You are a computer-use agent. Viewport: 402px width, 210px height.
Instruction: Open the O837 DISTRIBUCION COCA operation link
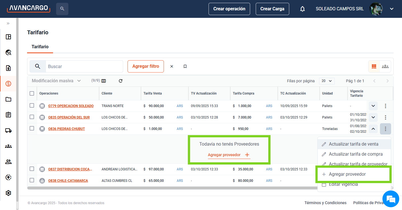point(70,169)
